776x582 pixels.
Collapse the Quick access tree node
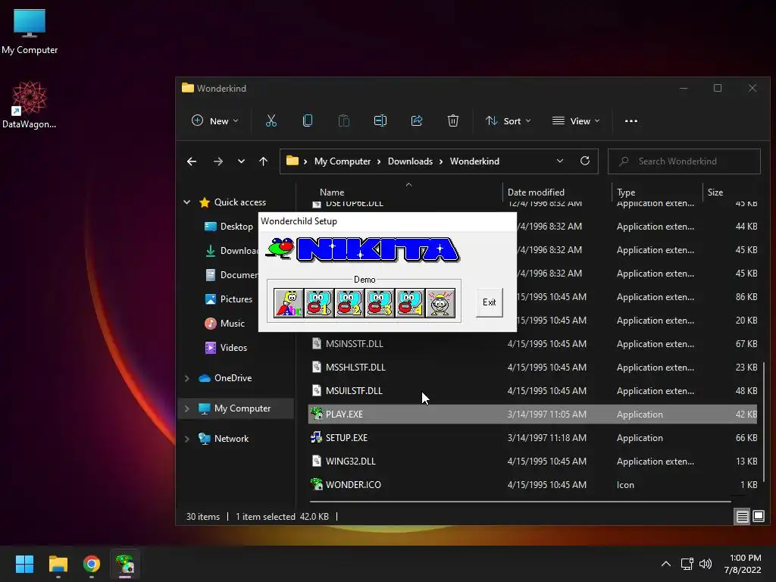[186, 202]
